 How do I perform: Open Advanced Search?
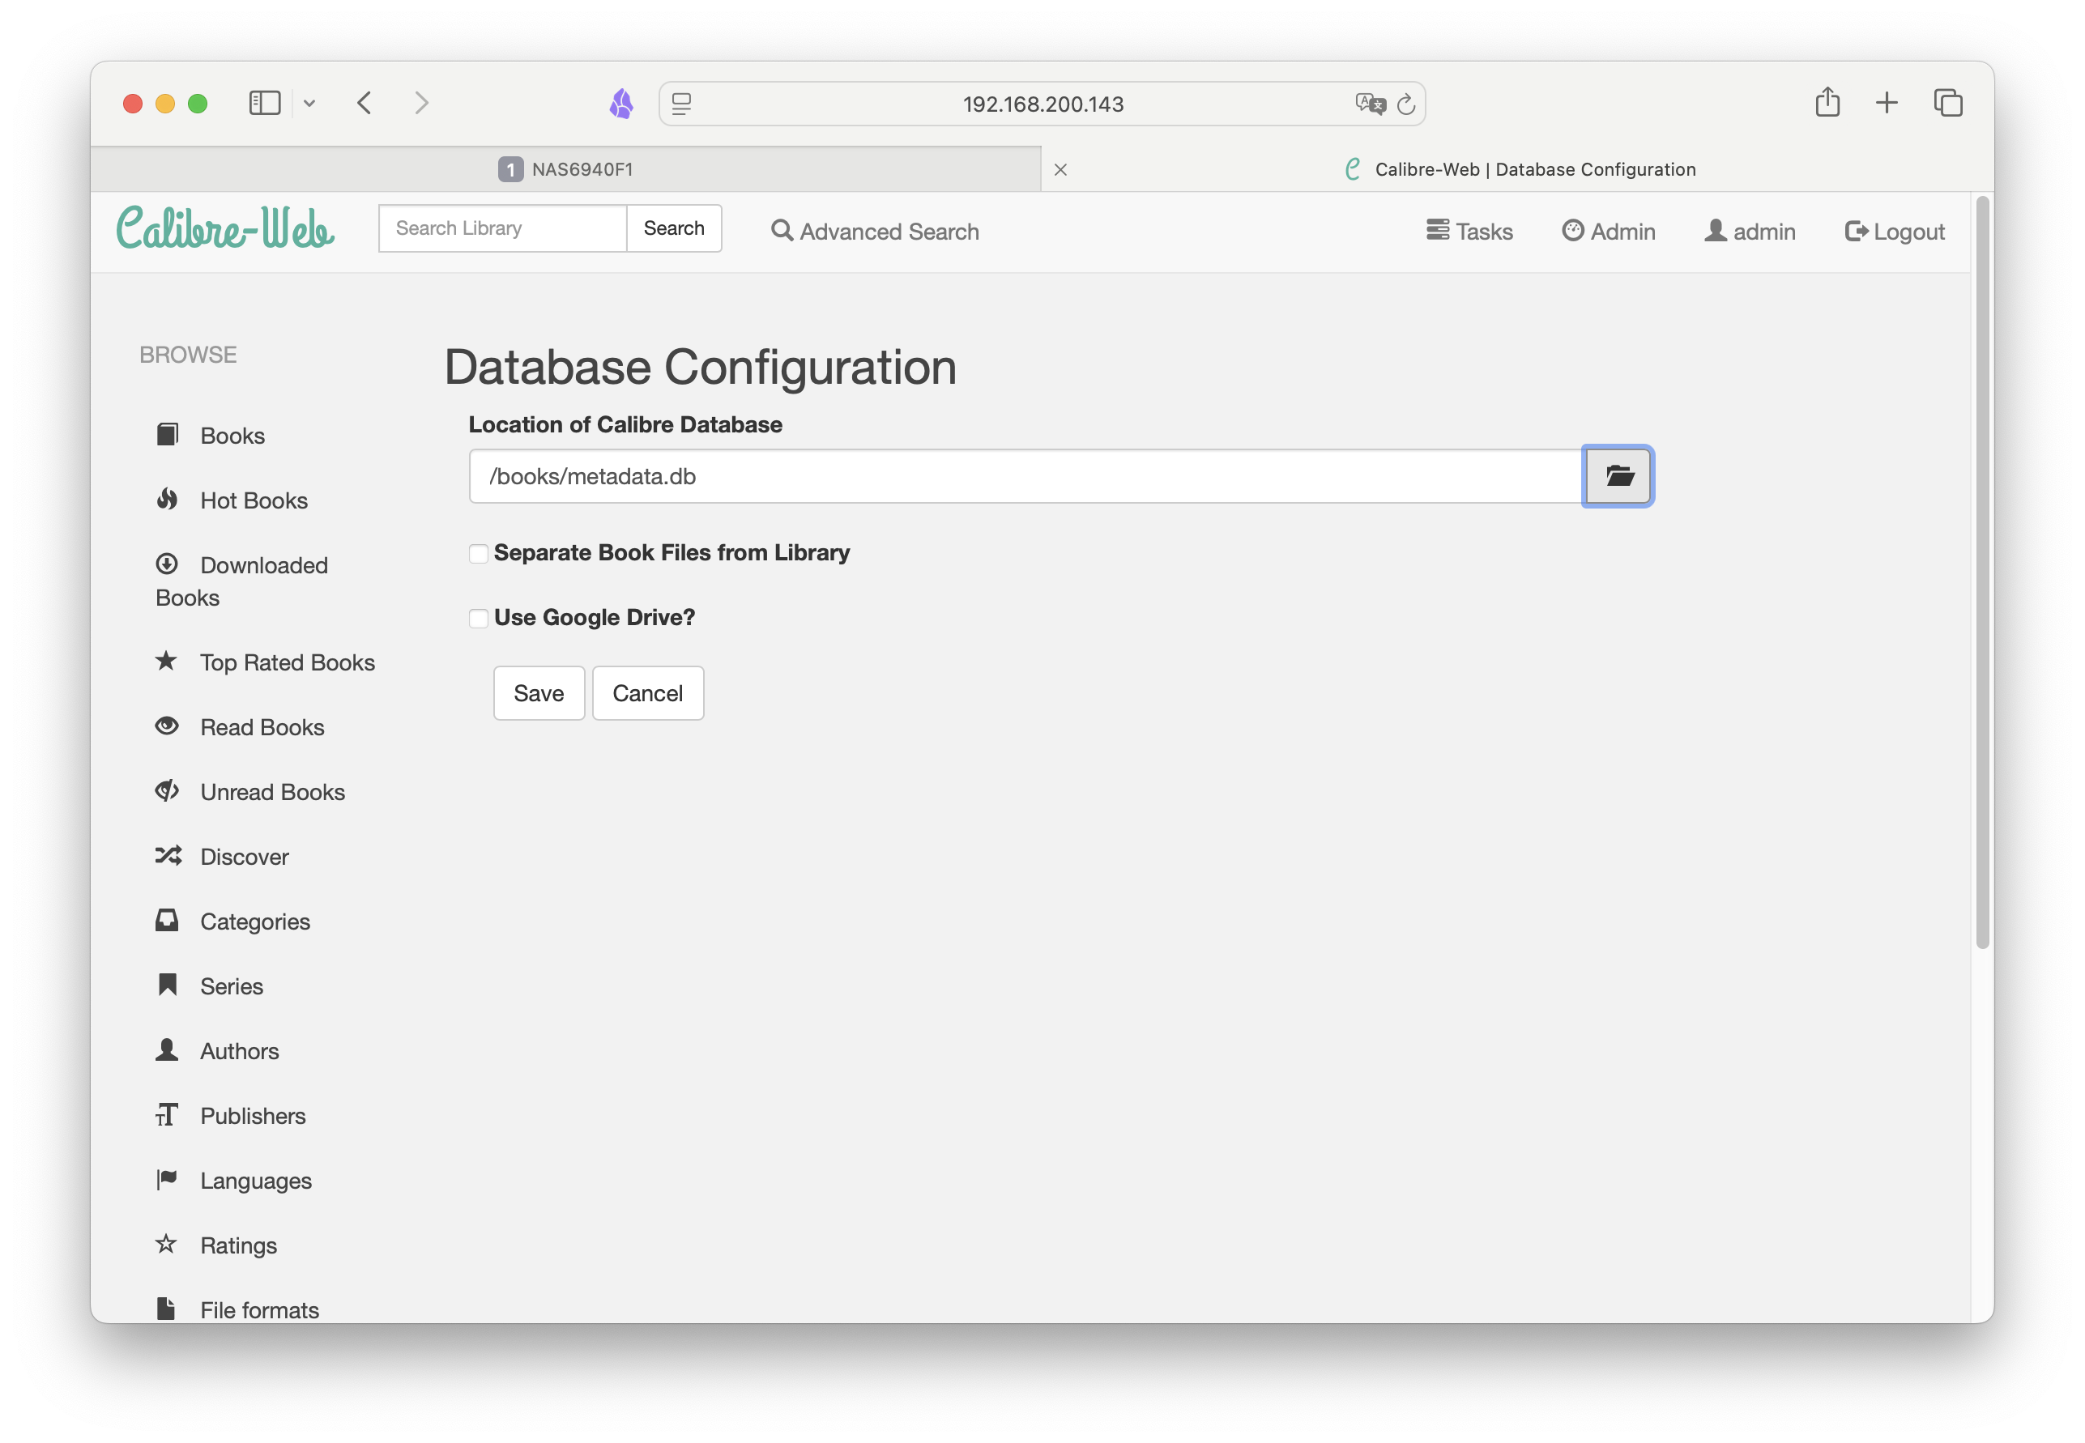(x=875, y=232)
